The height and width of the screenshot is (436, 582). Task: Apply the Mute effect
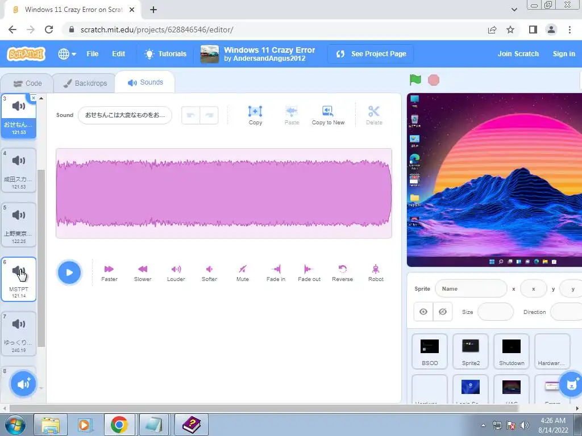pyautogui.click(x=242, y=273)
